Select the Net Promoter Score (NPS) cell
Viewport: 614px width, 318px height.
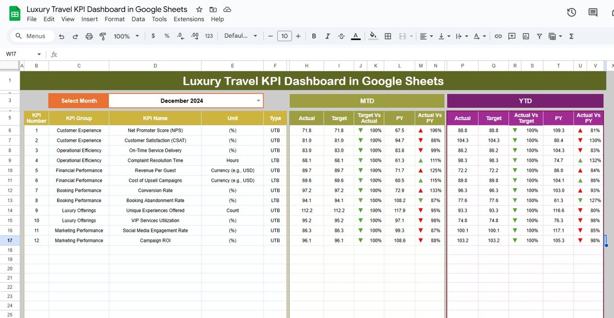coord(155,130)
